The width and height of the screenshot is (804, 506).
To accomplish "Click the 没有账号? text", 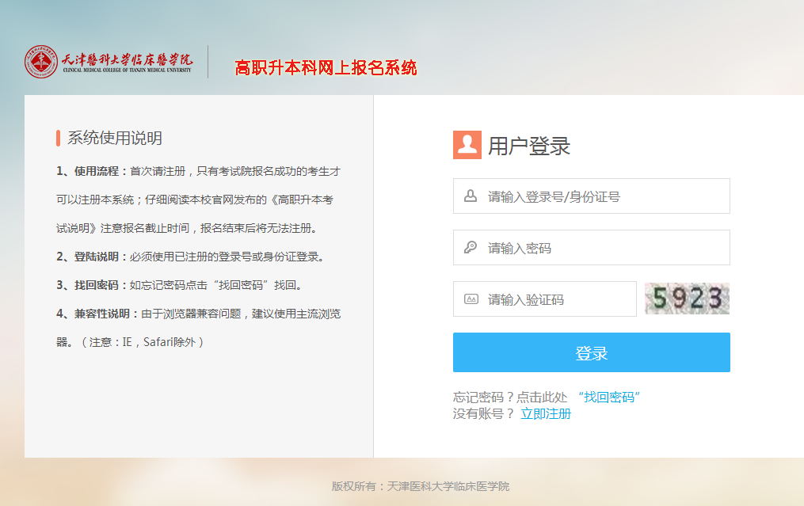I will pos(483,413).
